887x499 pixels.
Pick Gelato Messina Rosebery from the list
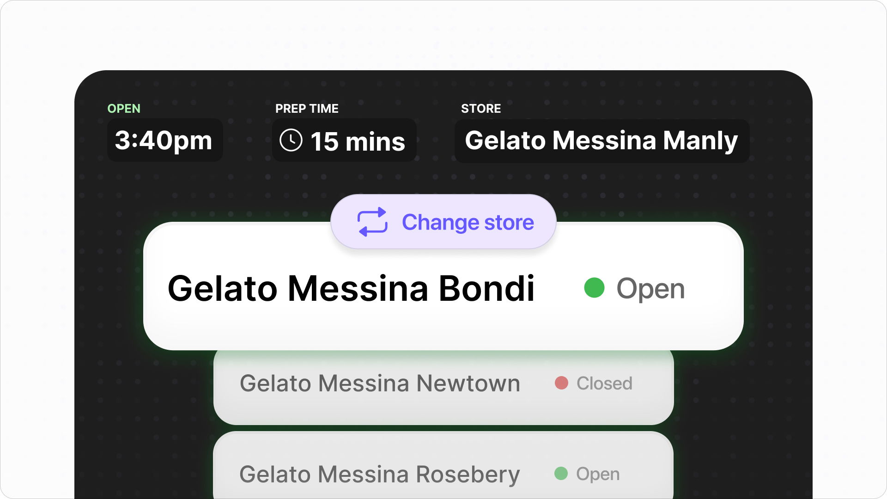(379, 474)
